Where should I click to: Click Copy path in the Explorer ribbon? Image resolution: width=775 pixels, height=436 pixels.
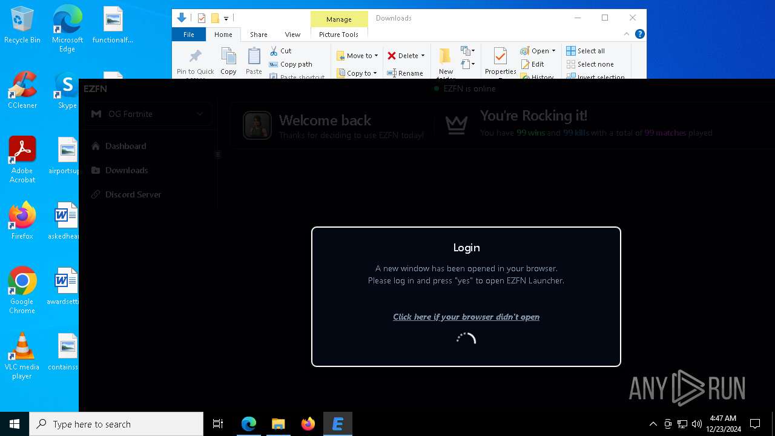[x=291, y=64]
